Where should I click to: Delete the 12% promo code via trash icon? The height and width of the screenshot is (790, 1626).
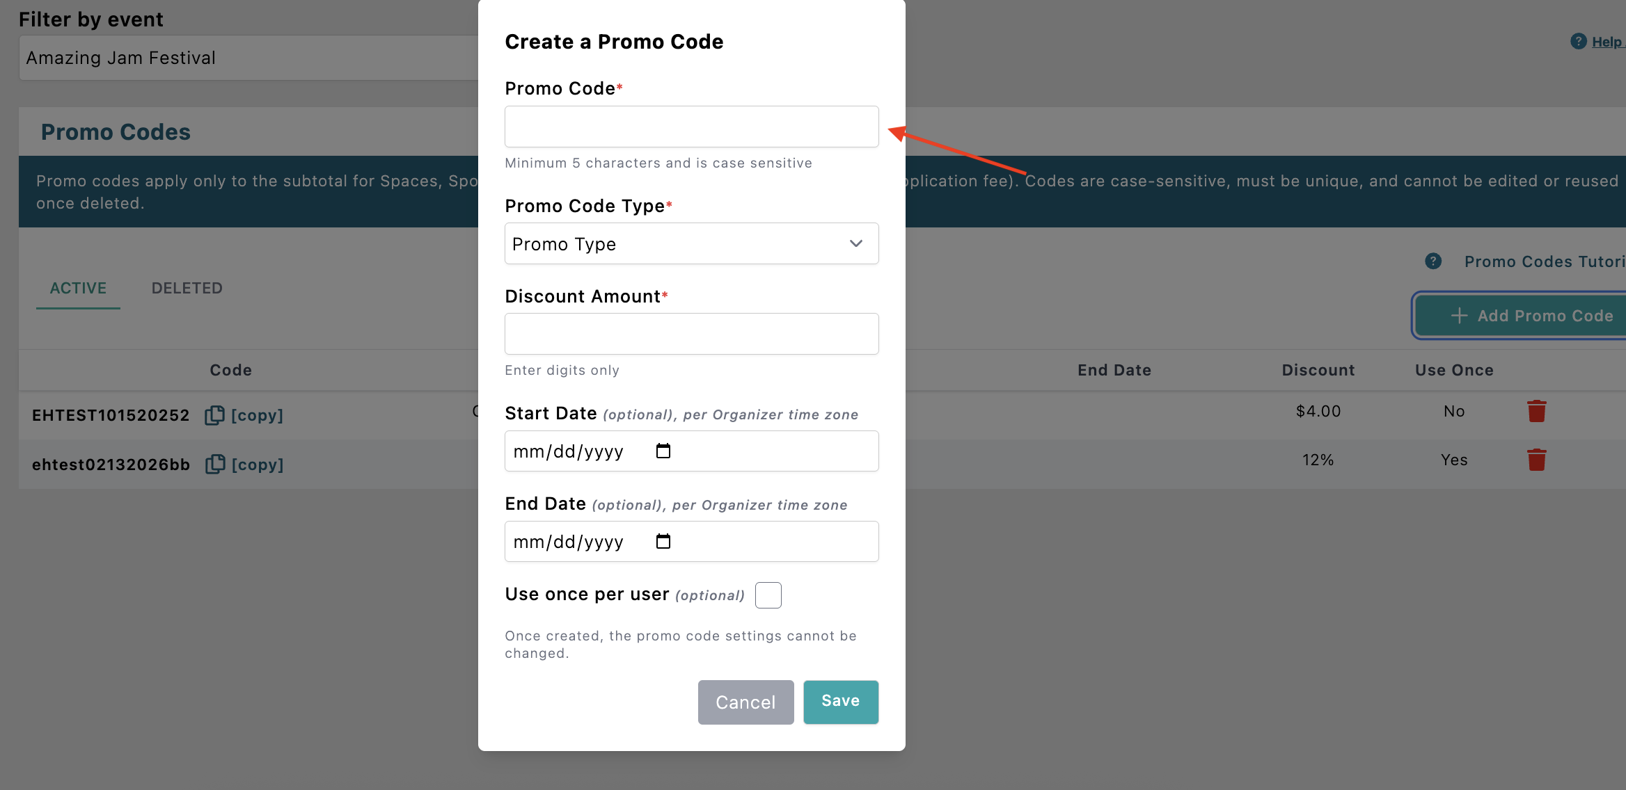point(1536,460)
